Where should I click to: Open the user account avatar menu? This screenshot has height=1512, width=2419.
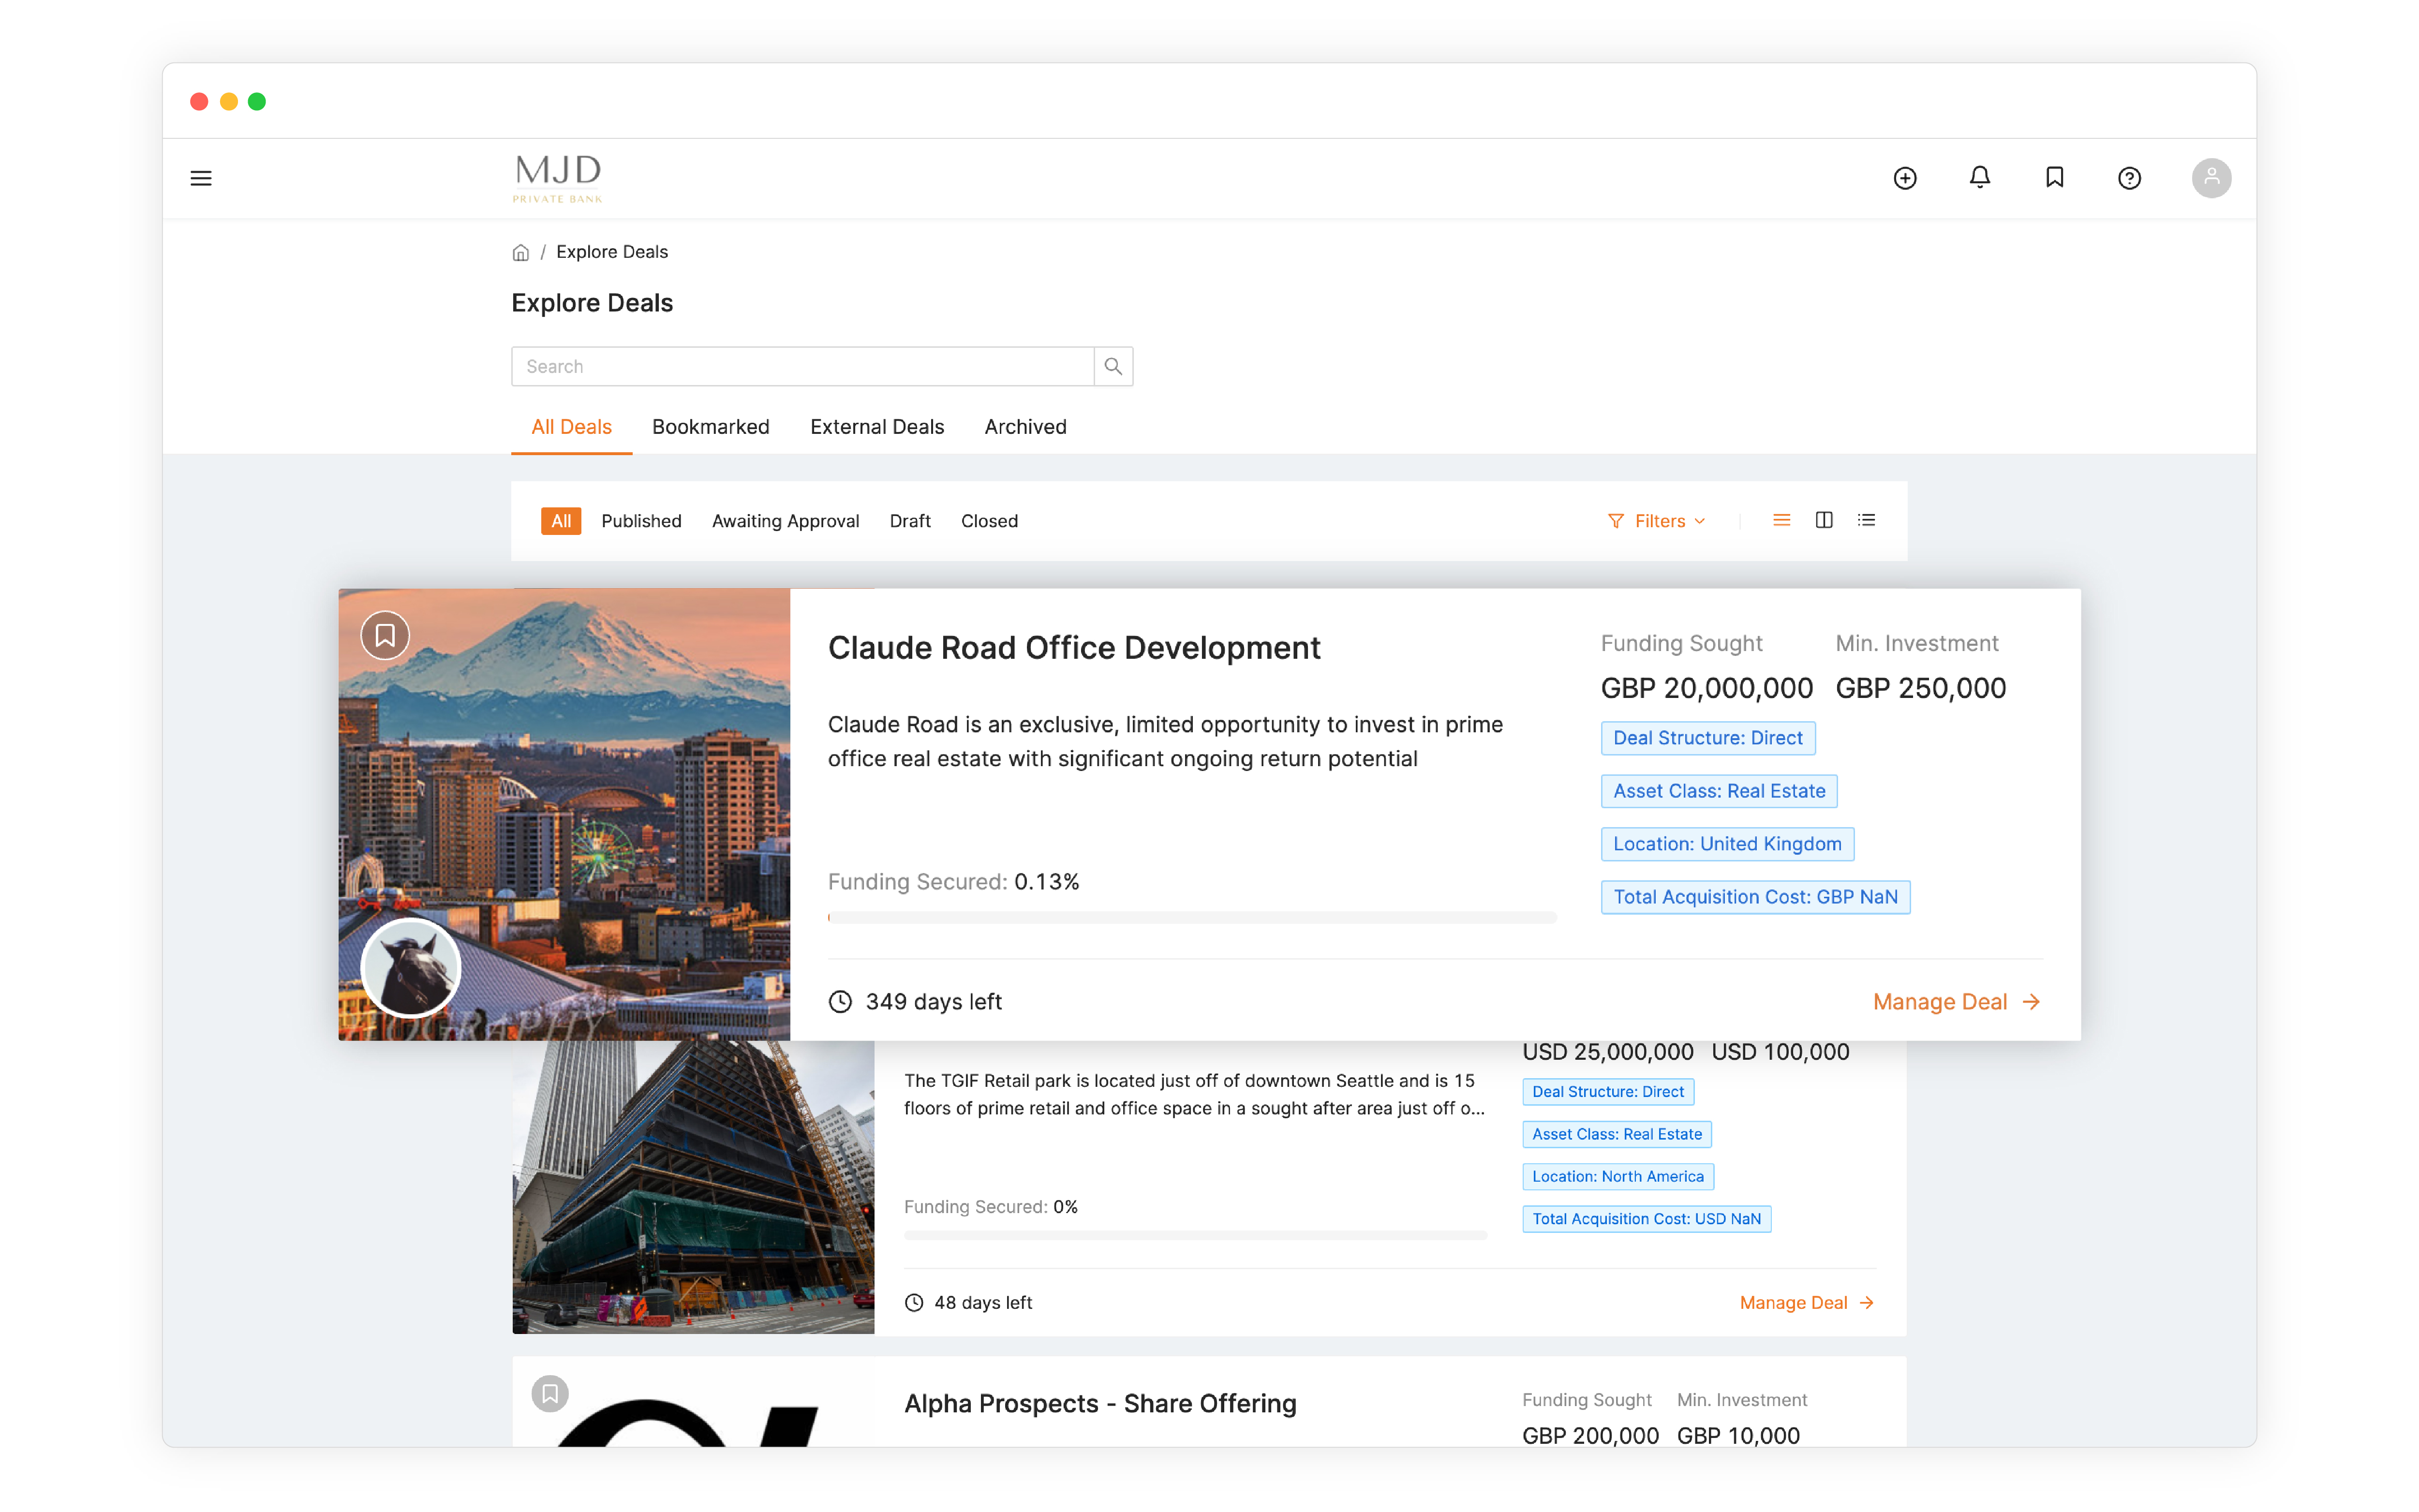(x=2212, y=177)
